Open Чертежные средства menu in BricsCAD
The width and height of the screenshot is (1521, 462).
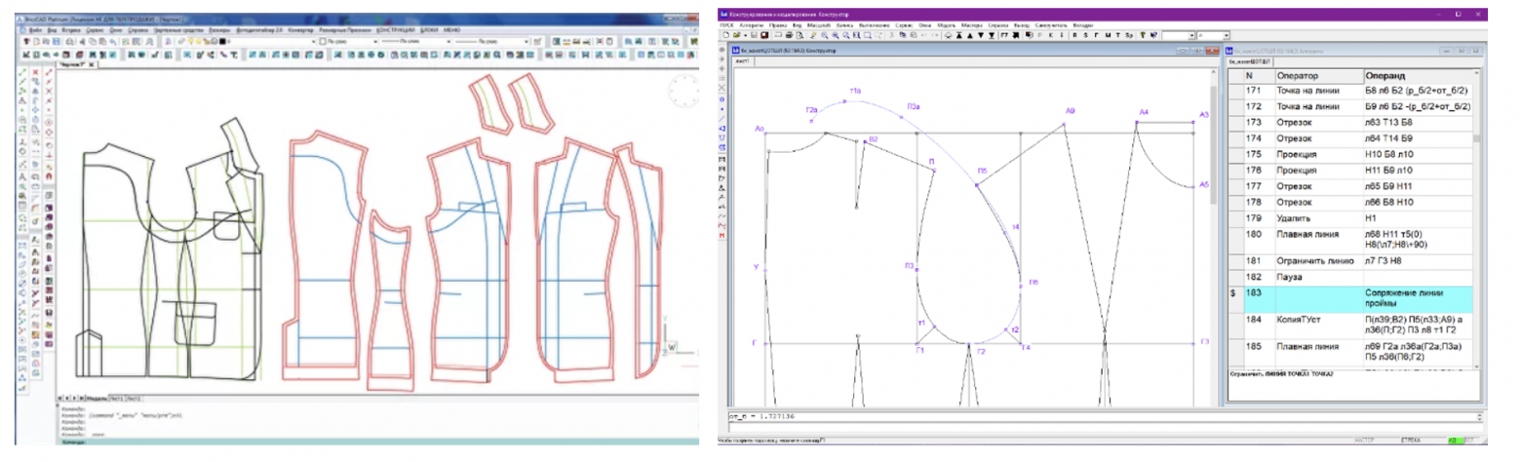pos(178,30)
